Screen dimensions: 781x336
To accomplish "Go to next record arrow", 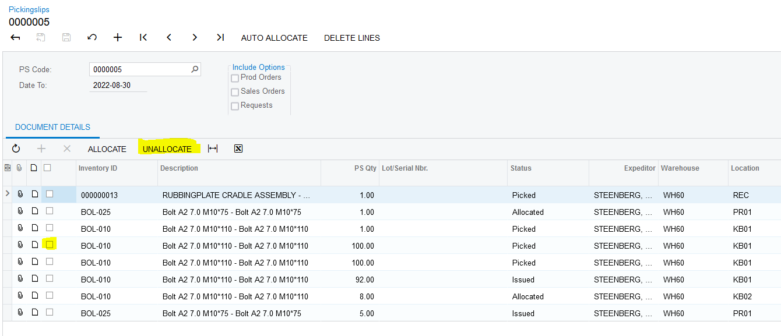I will pos(195,38).
